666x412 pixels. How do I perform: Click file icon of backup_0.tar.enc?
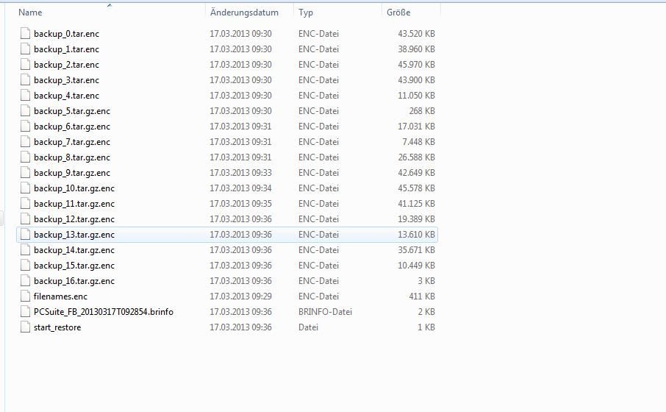coord(26,34)
